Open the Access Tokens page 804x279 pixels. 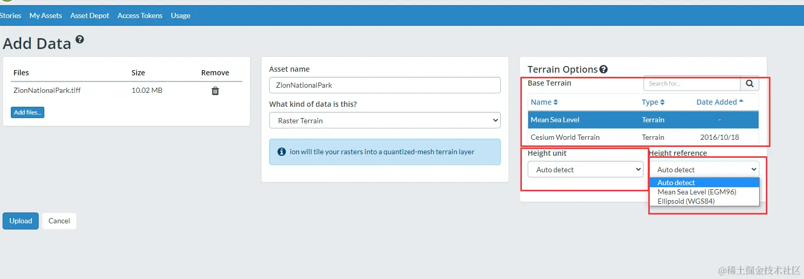click(x=140, y=15)
